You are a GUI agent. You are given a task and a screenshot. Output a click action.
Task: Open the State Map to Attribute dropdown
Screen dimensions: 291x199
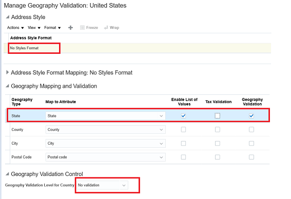tap(105, 116)
